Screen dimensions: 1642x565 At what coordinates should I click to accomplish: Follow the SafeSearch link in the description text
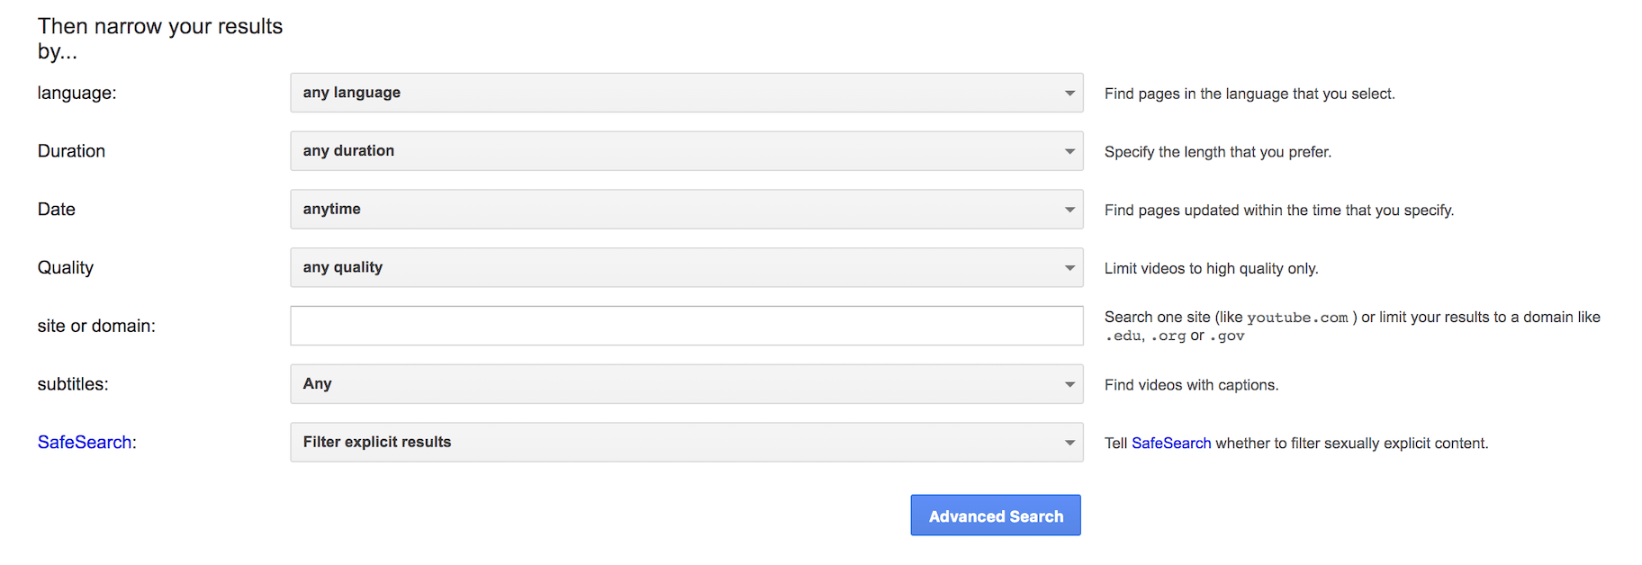[x=1170, y=443]
